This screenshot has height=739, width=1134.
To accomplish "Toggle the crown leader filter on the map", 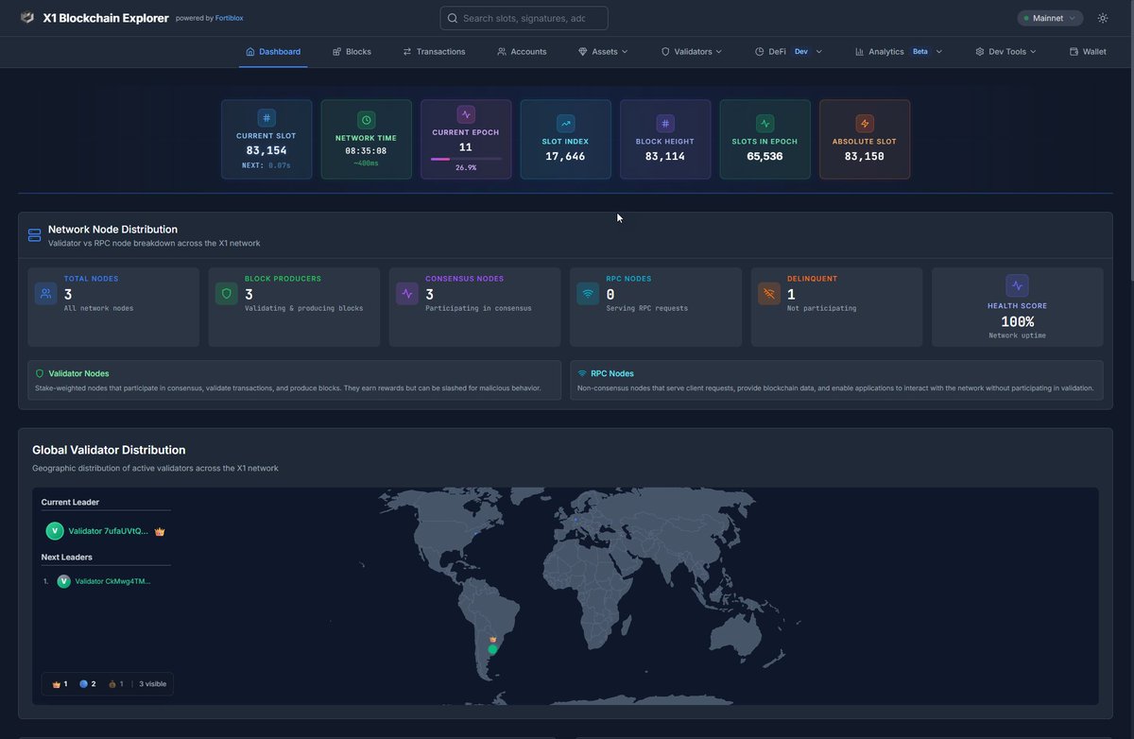I will tap(57, 683).
